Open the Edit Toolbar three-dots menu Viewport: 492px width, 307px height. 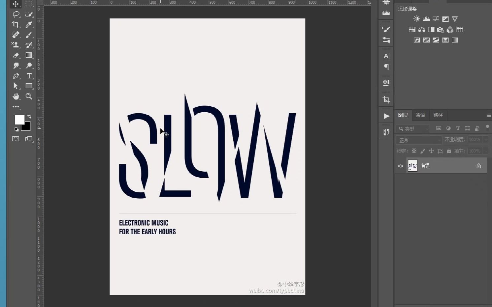(x=16, y=107)
